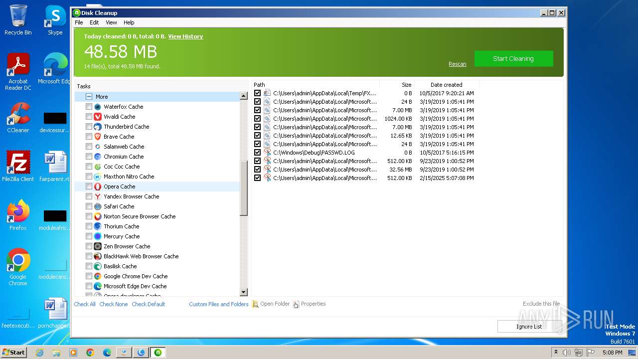
Task: Click the Opera Cache icon
Action: pyautogui.click(x=98, y=186)
